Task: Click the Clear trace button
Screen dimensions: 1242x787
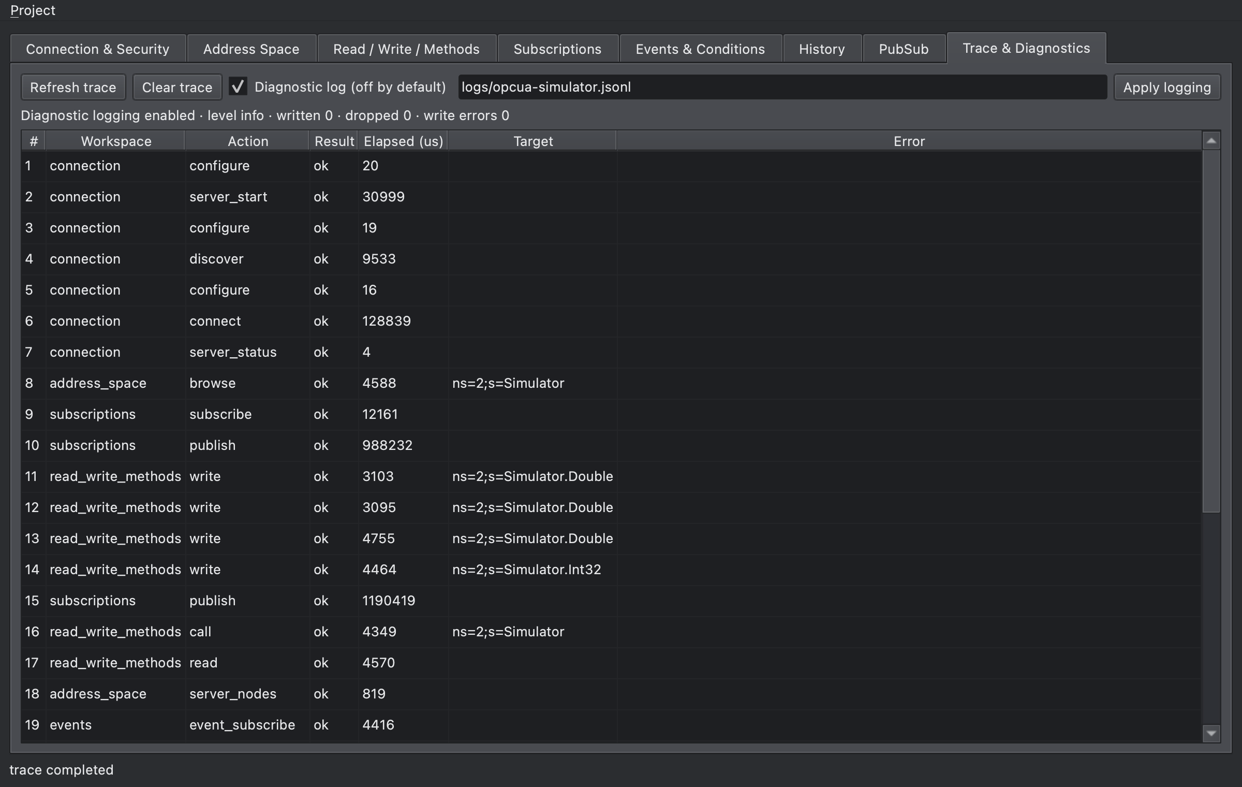Action: tap(177, 87)
